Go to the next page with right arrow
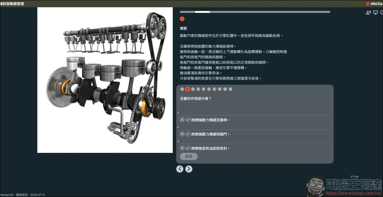 [x=189, y=169]
